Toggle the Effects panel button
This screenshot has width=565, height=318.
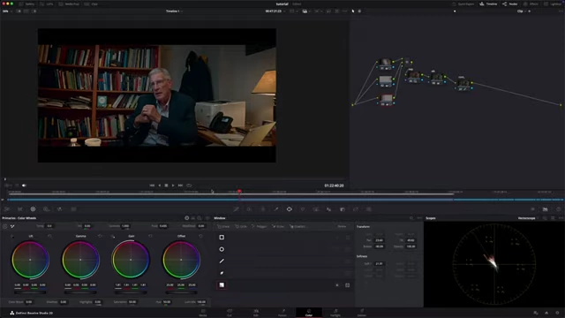point(531,4)
